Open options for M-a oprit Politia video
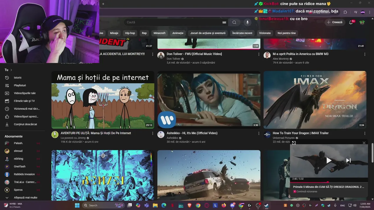This screenshot has height=210, width=374. tap(365, 54)
